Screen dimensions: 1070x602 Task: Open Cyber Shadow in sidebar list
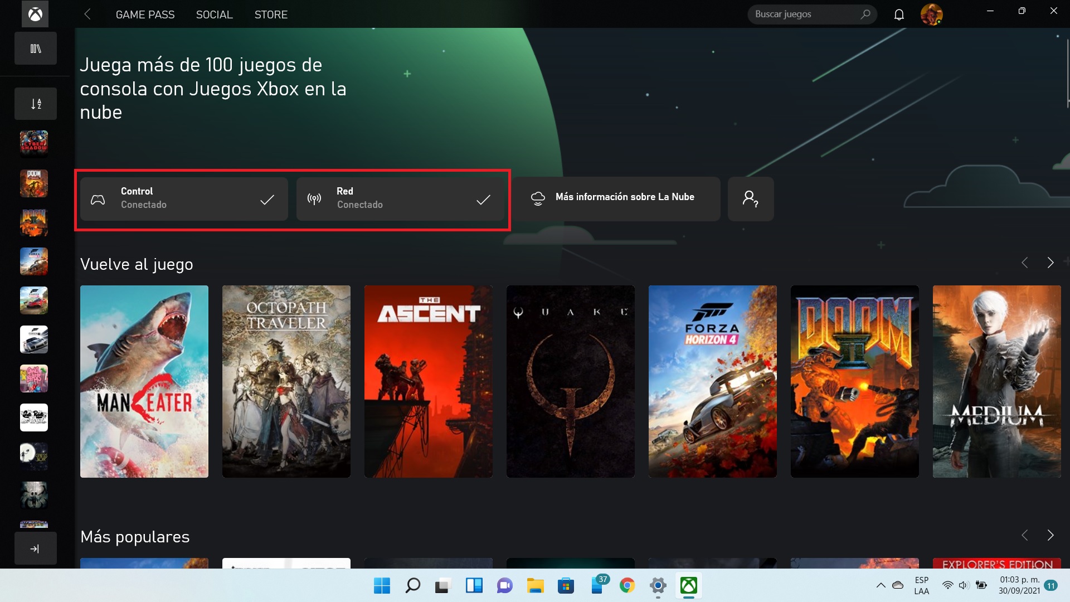pos(34,144)
